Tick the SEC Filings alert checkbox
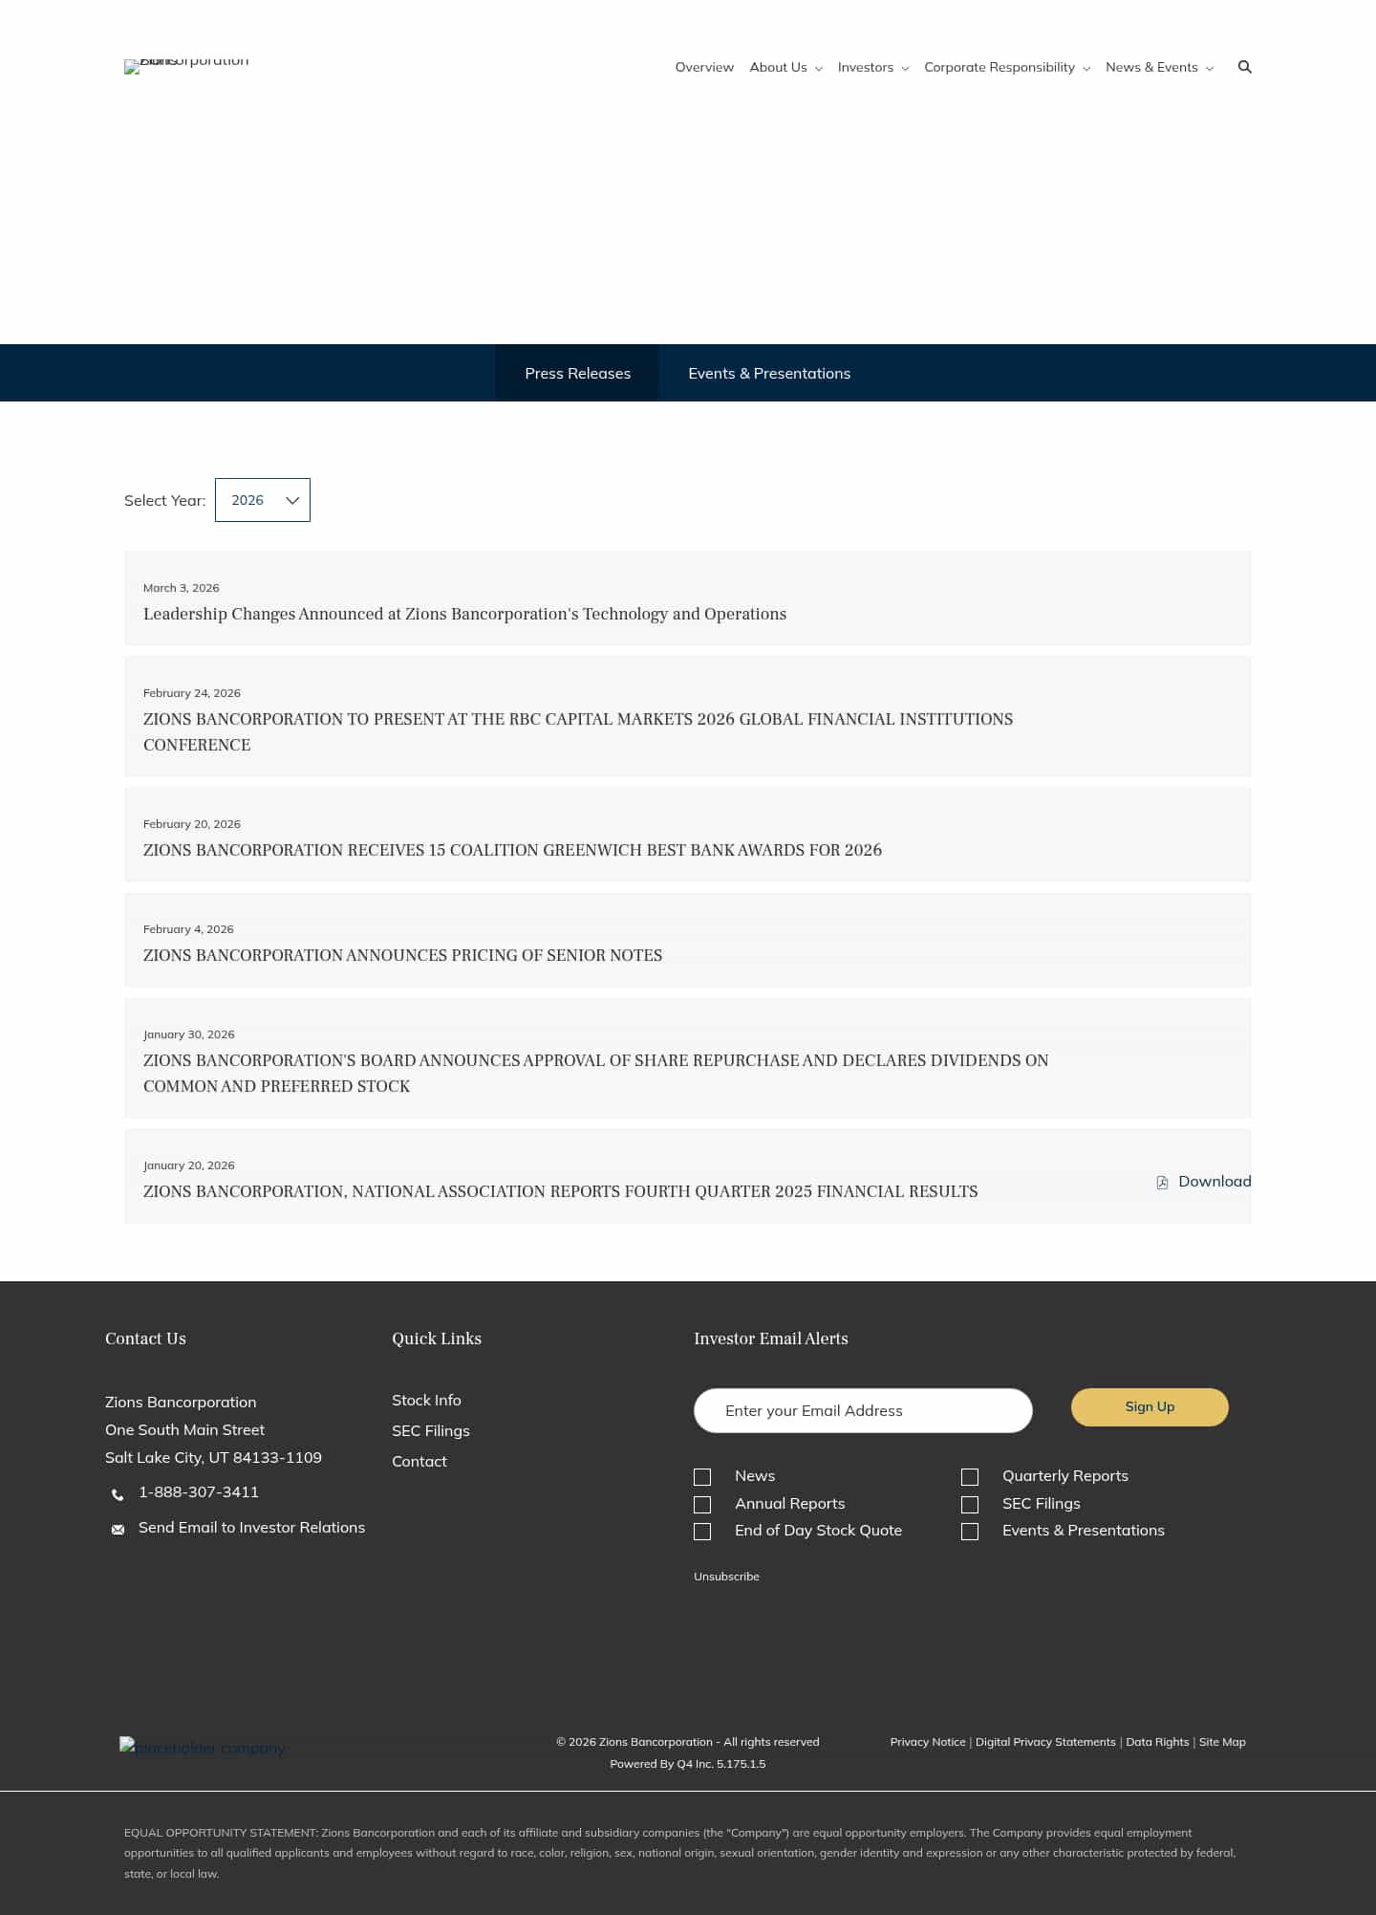The image size is (1376, 1915). tap(970, 1505)
